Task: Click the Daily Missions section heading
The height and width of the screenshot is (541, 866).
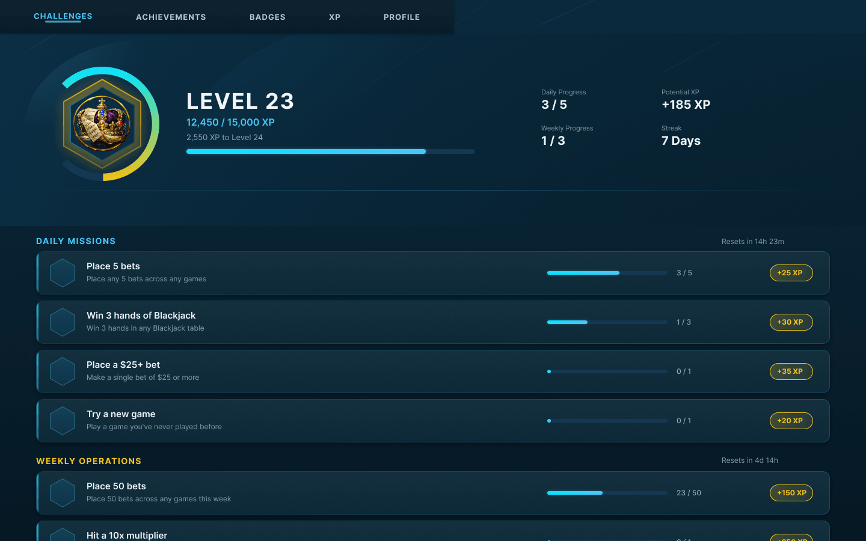Action: click(76, 241)
